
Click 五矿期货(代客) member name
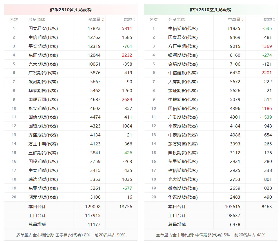[x=43, y=153]
